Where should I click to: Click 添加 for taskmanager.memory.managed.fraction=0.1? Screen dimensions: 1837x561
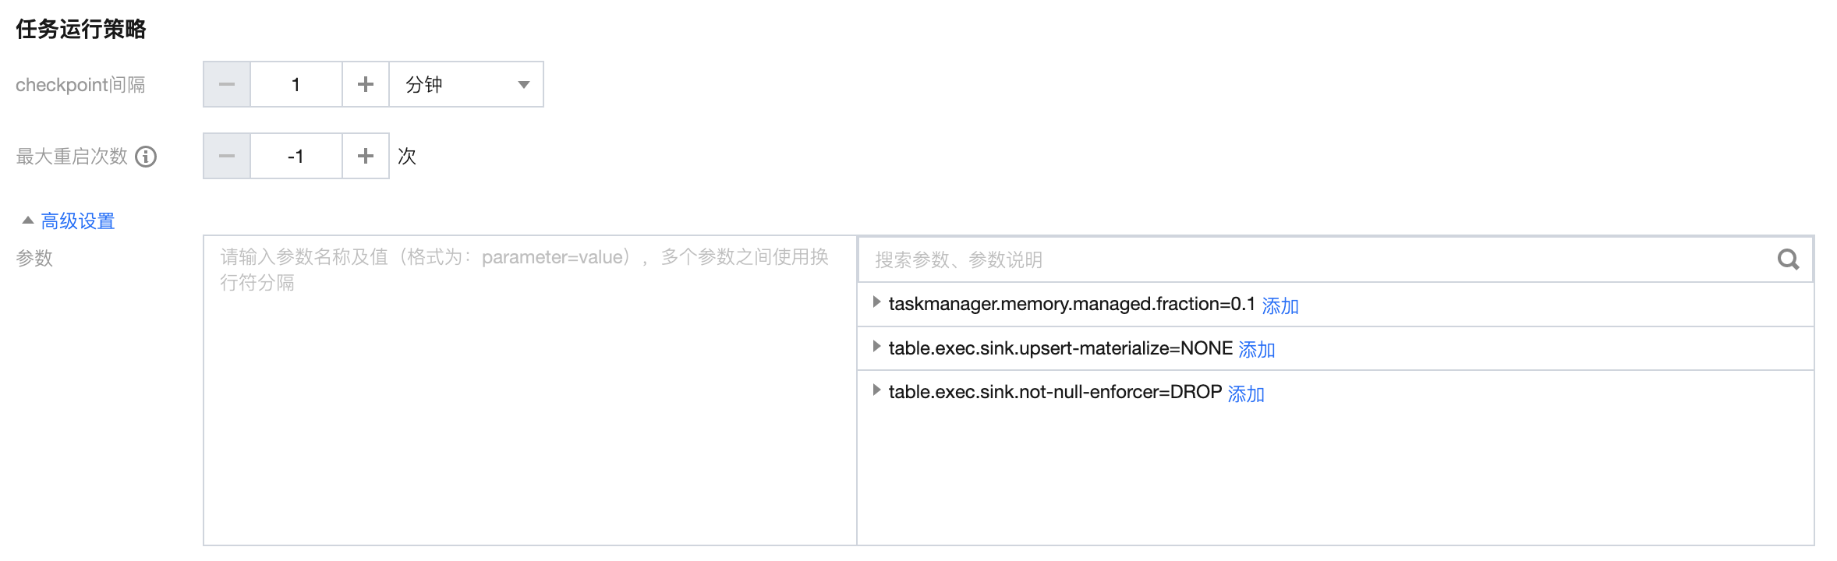(x=1280, y=305)
